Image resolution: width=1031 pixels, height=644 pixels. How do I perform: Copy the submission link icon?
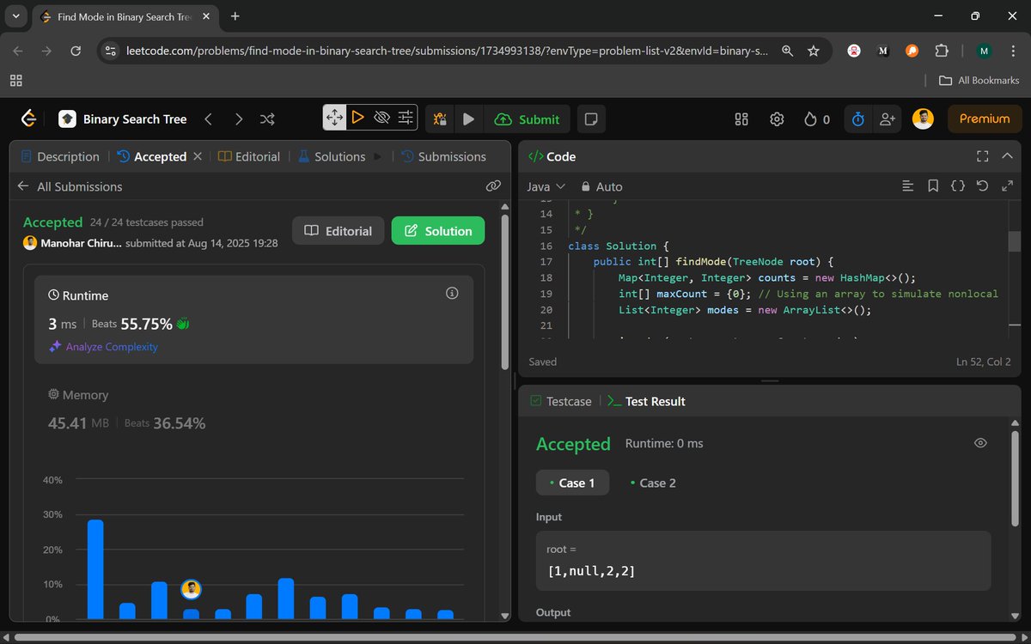493,185
